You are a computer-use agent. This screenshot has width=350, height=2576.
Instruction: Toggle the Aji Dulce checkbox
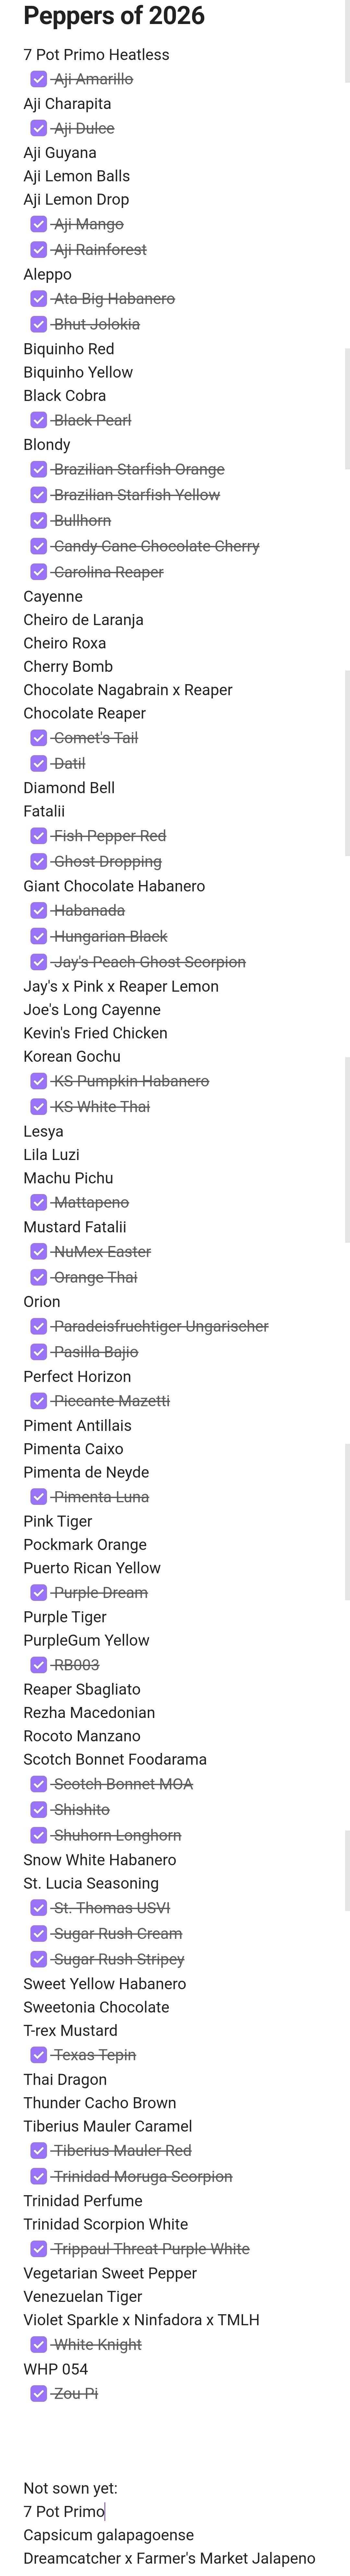[38, 128]
